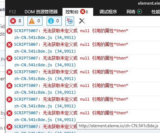Viewport: 160px width, 133px height.
Task: Clear the console with X icon
Action: 82,21
